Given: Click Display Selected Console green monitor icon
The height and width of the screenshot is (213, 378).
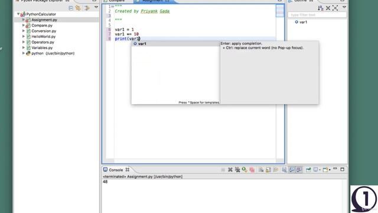Looking at the screenshot, I should point(308,170).
